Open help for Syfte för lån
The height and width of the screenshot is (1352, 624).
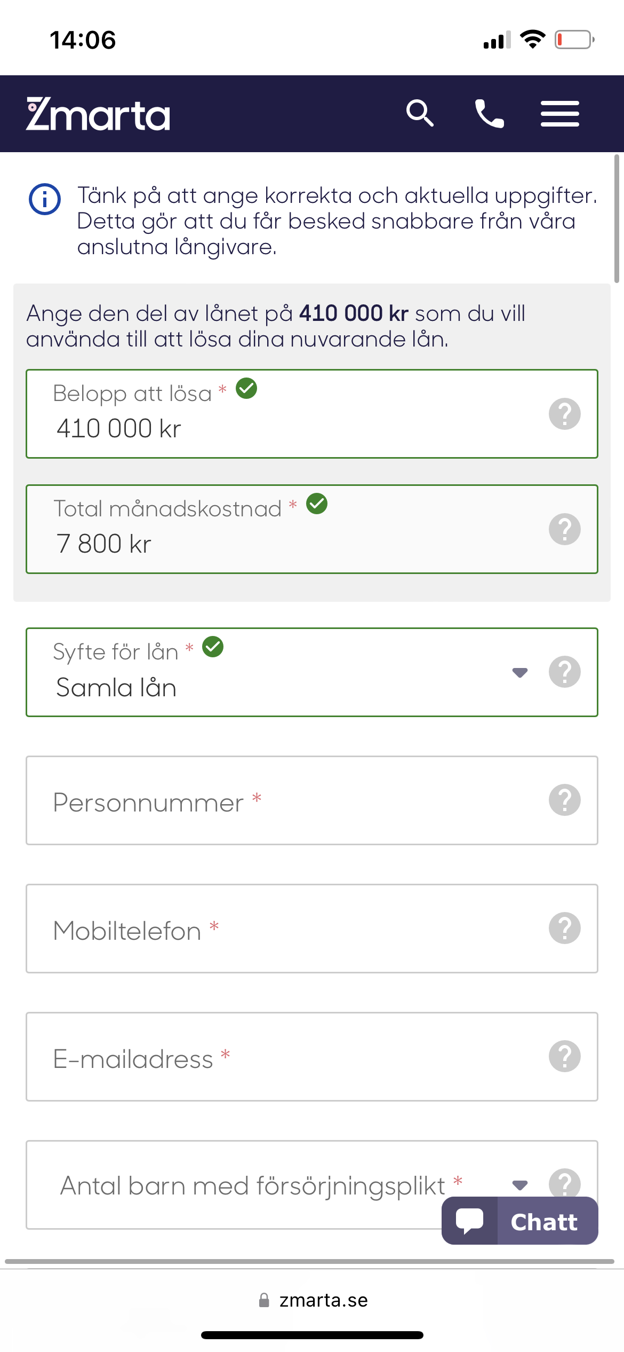tap(564, 672)
